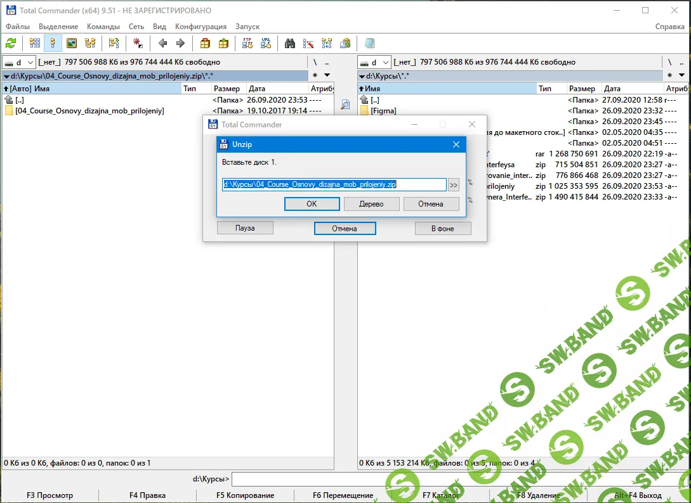The height and width of the screenshot is (503, 691).
Task: Expand left panel directory history arrow
Action: pos(327,75)
